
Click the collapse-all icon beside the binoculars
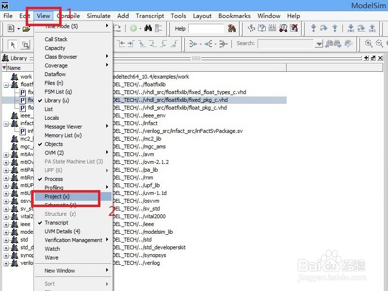(x=159, y=28)
